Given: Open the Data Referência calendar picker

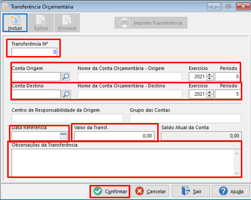Looking at the screenshot, I should pos(63,136).
